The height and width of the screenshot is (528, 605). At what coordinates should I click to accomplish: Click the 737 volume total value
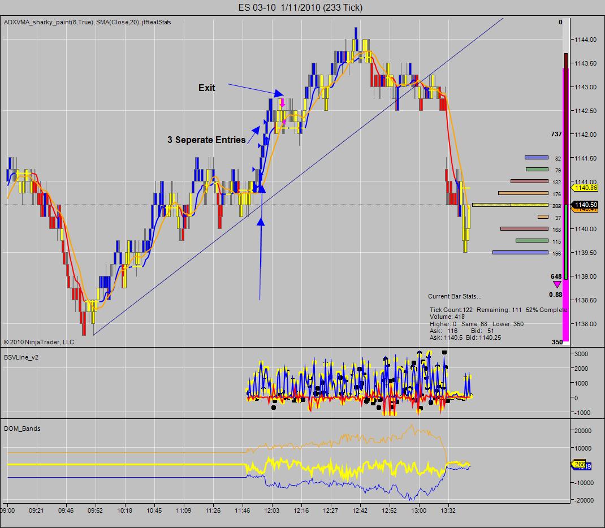[x=556, y=134]
